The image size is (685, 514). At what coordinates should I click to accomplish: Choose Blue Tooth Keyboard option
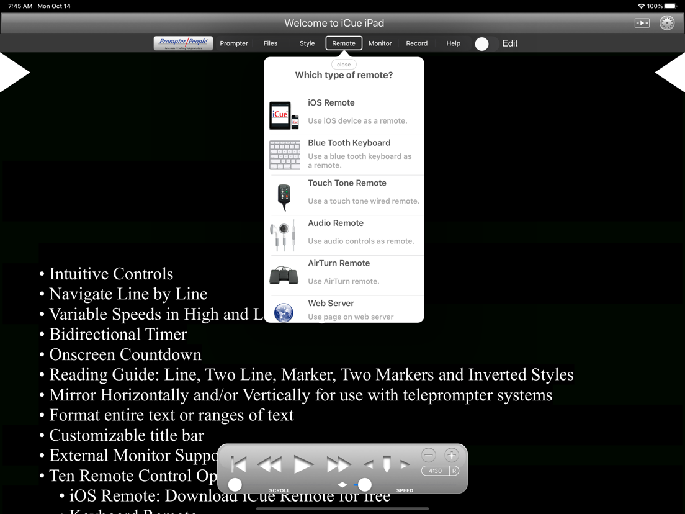pyautogui.click(x=344, y=155)
